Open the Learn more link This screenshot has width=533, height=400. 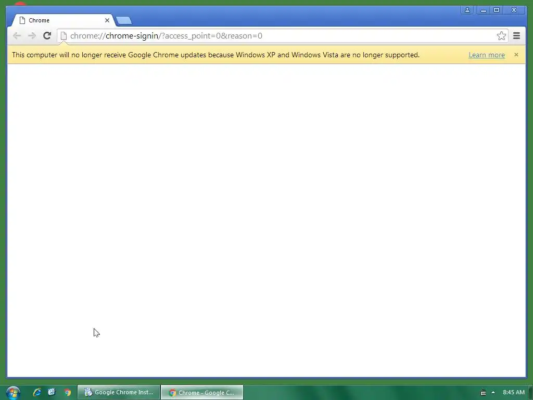487,55
